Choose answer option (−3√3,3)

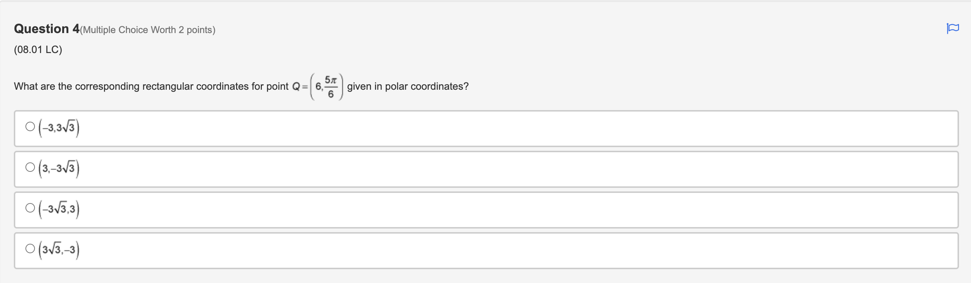(x=59, y=209)
